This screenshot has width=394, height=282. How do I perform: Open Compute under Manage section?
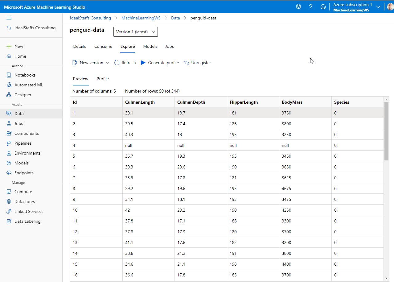[x=23, y=192]
